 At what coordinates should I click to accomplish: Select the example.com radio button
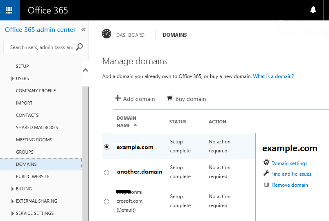107,147
